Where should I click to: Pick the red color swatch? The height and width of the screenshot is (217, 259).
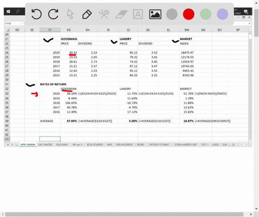[188, 14]
